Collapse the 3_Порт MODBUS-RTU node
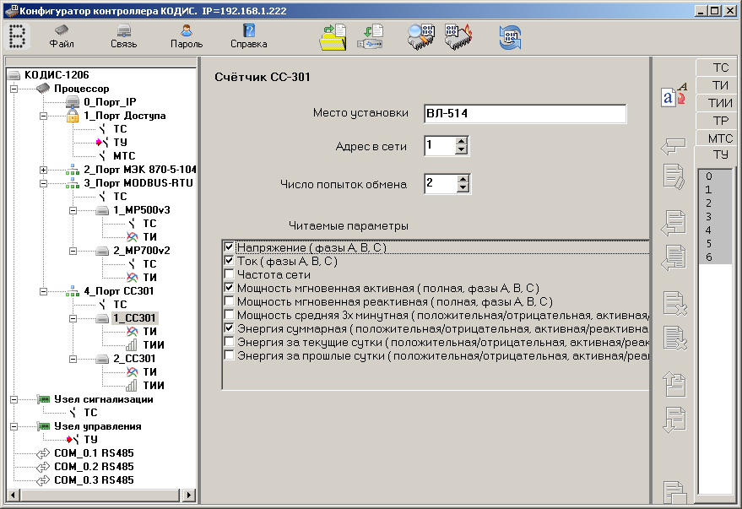Image resolution: width=742 pixels, height=509 pixels. point(44,183)
